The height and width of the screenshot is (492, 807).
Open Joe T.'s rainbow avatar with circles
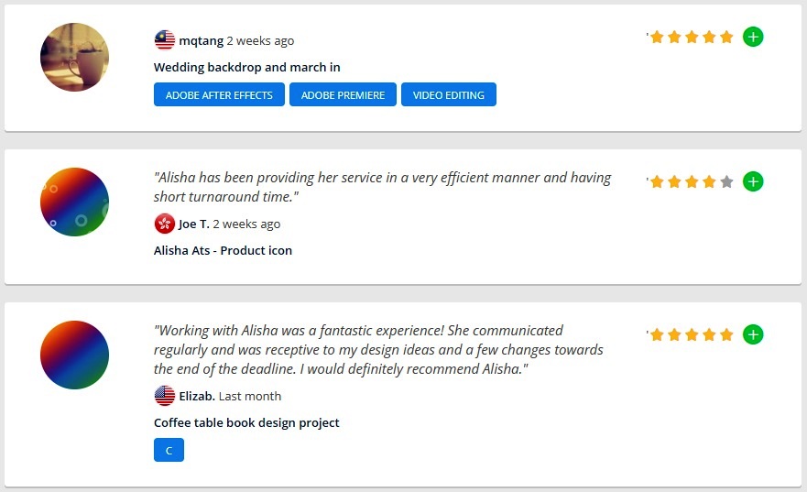(x=75, y=202)
